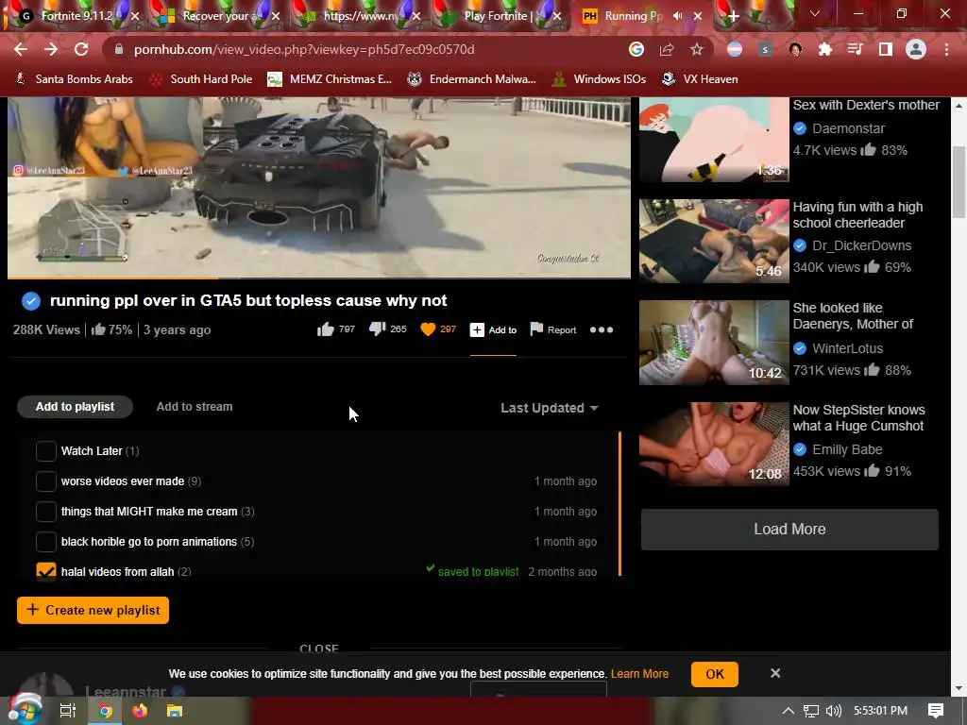Open the Santa Bombs Arabs bookmark

click(74, 79)
